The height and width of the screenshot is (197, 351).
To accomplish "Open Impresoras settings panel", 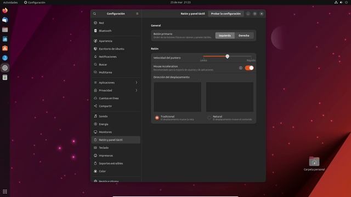I will click(x=116, y=155).
